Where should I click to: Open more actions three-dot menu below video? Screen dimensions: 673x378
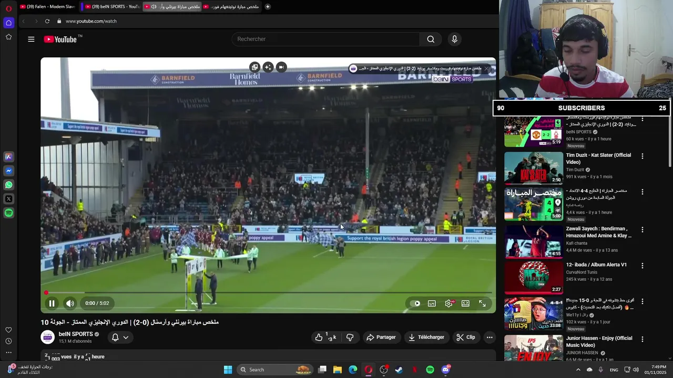(x=490, y=338)
